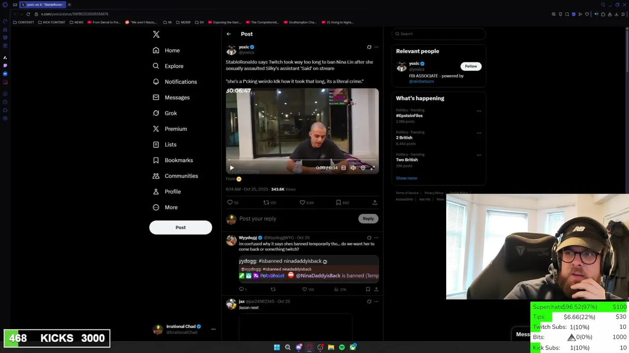This screenshot has height=353, width=629.
Task: Open the more options menu on yoxic's post
Action: coord(376,47)
